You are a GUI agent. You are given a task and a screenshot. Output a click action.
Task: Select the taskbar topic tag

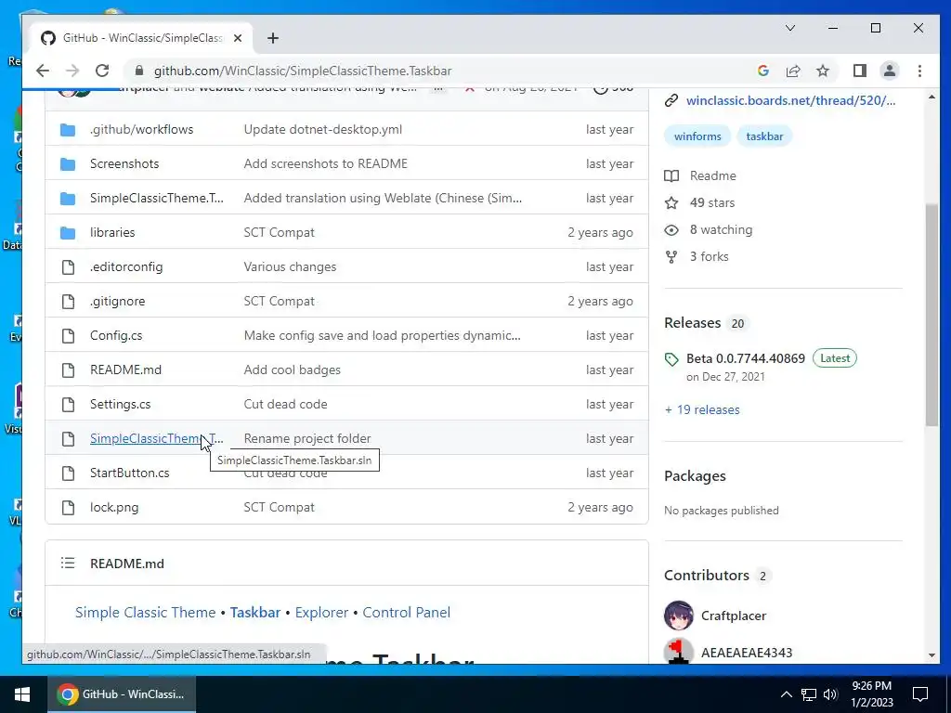pos(764,136)
